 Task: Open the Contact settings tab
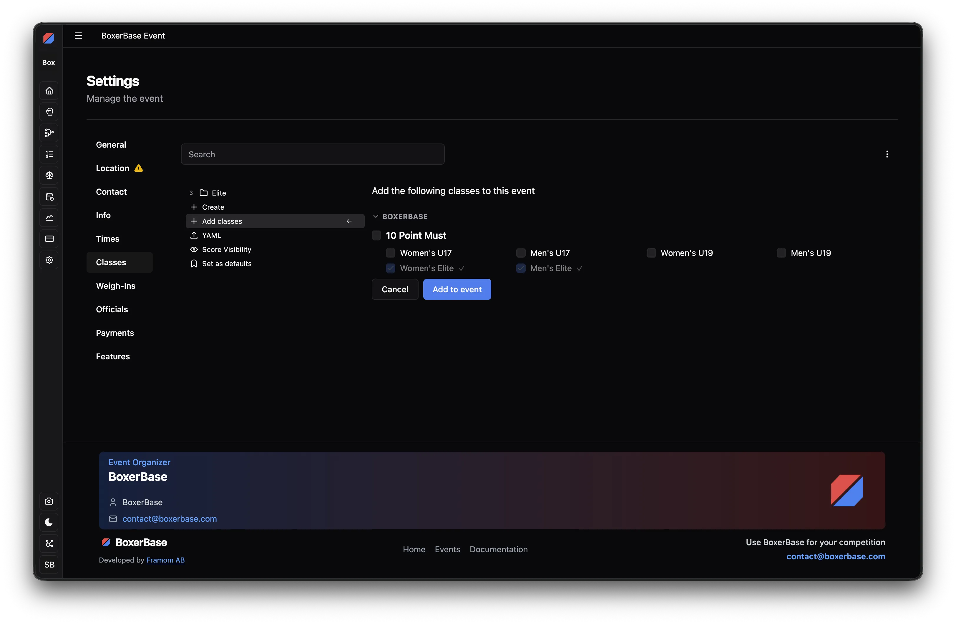[119, 192]
